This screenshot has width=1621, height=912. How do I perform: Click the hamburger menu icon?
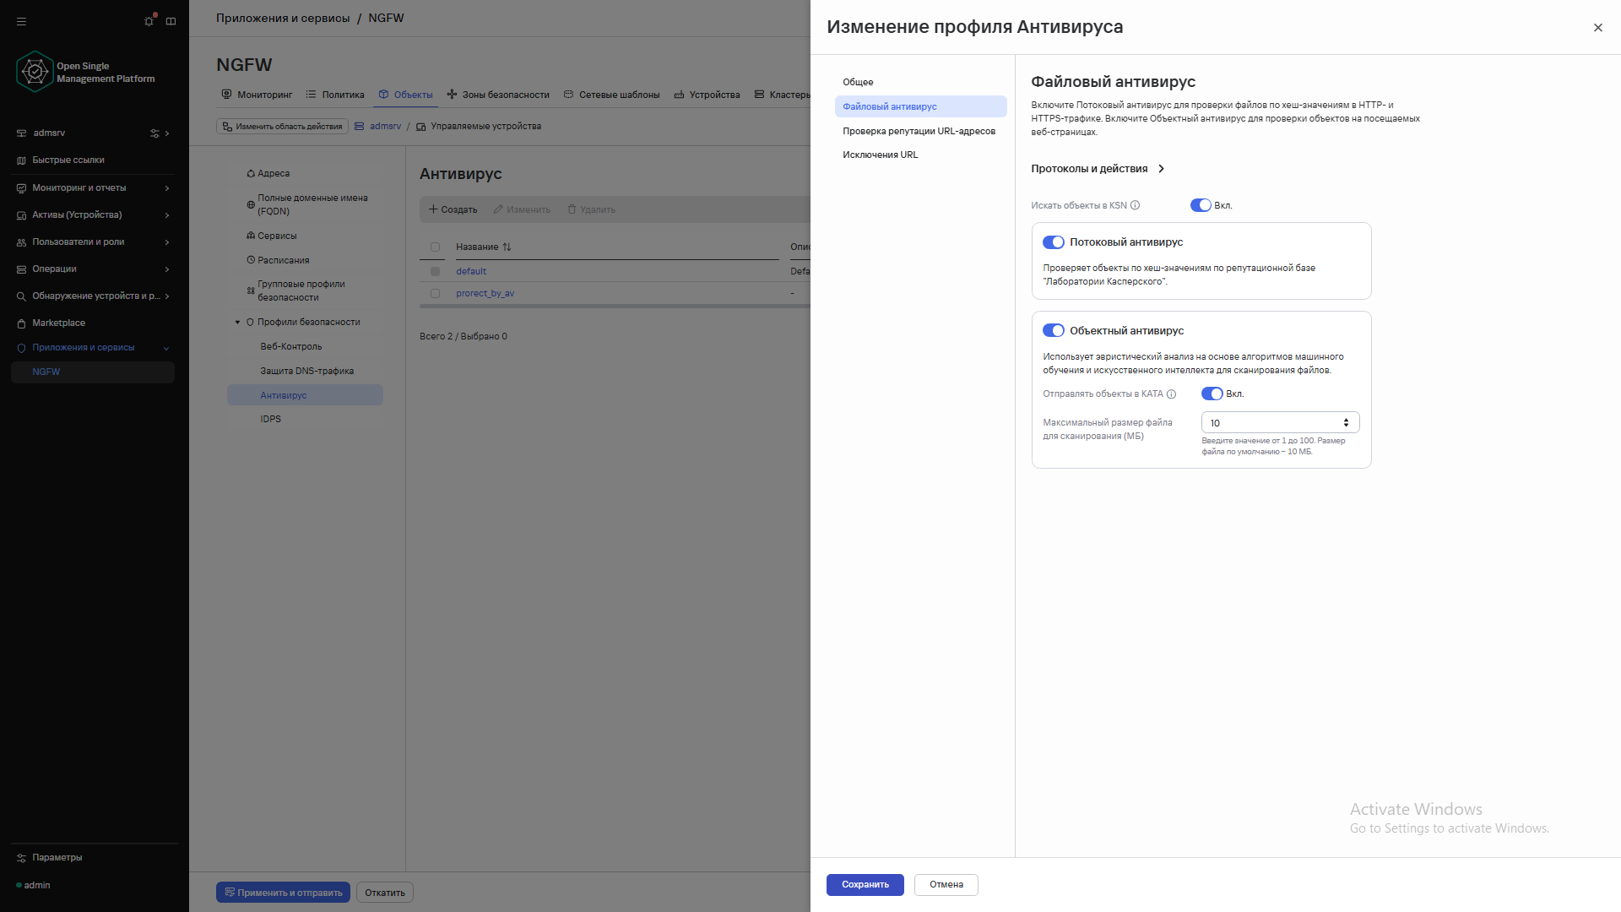tap(22, 22)
